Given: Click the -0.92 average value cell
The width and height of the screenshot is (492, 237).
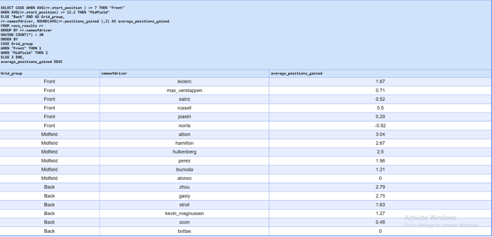Looking at the screenshot, I should (380, 125).
